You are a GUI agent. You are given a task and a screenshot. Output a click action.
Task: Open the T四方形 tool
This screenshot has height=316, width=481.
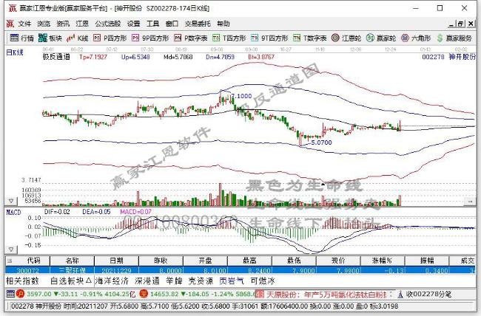(229, 38)
